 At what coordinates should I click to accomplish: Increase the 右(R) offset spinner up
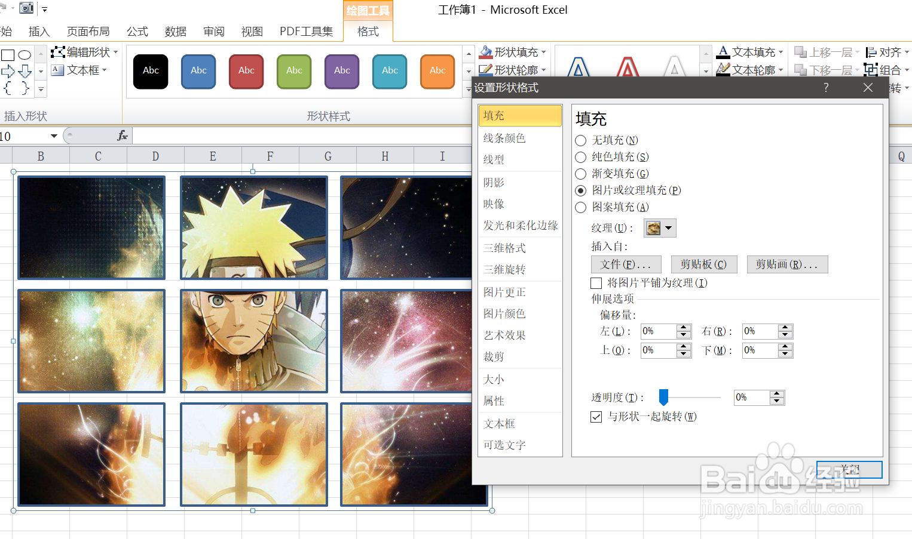(x=785, y=328)
